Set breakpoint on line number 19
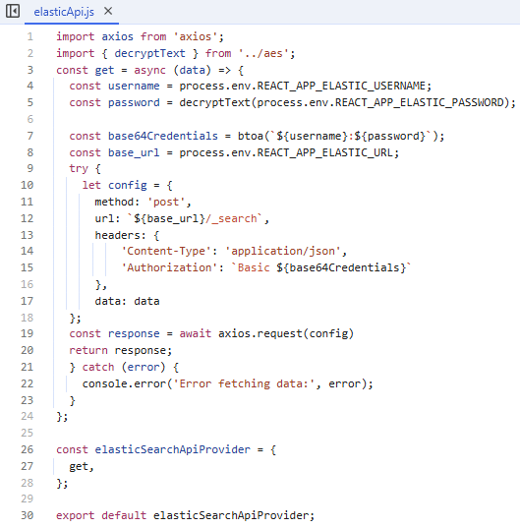The image size is (520, 528). pos(27,333)
